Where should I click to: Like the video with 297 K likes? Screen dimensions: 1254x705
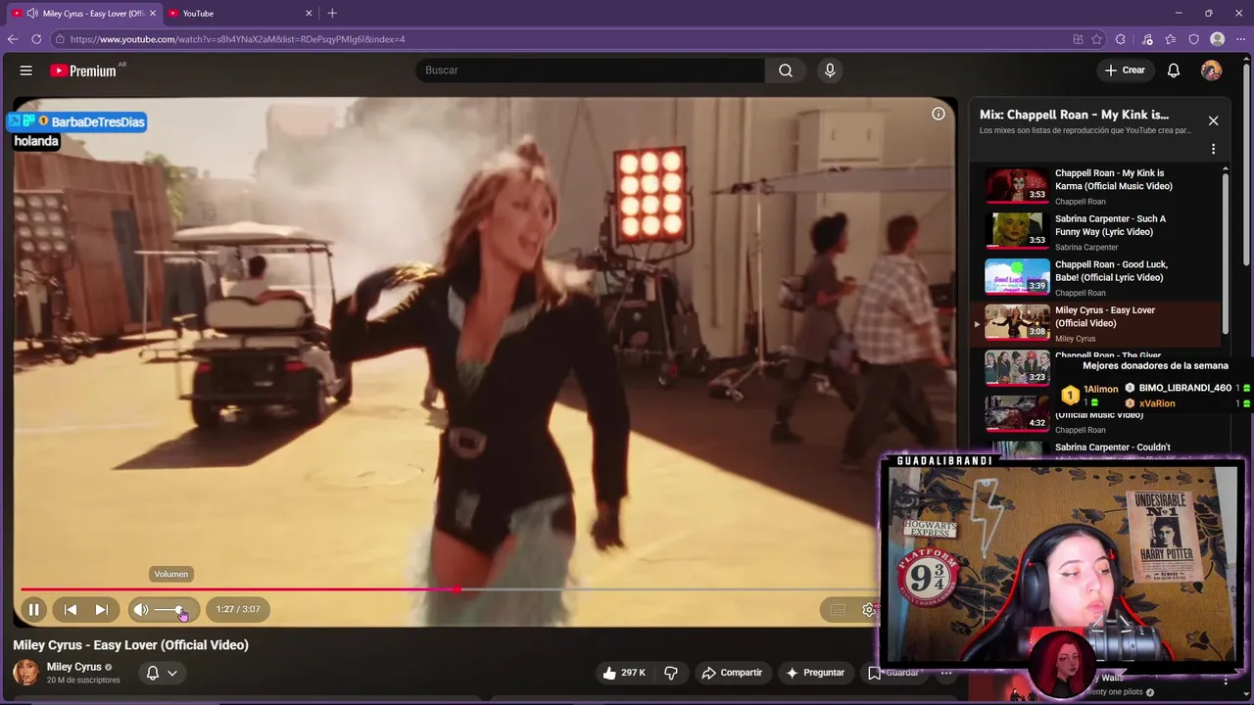tap(624, 673)
